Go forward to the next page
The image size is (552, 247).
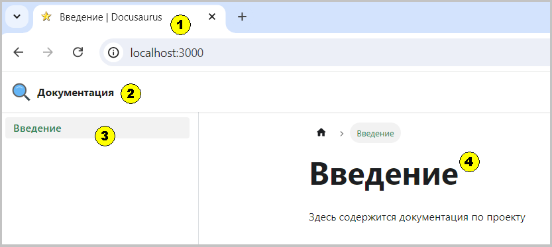tap(48, 53)
